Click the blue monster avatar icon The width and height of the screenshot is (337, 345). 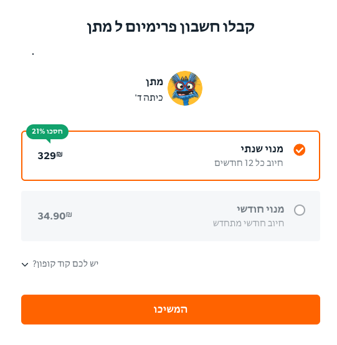click(185, 88)
